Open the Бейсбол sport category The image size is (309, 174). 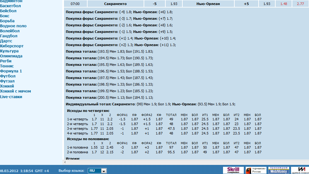(x=8, y=11)
